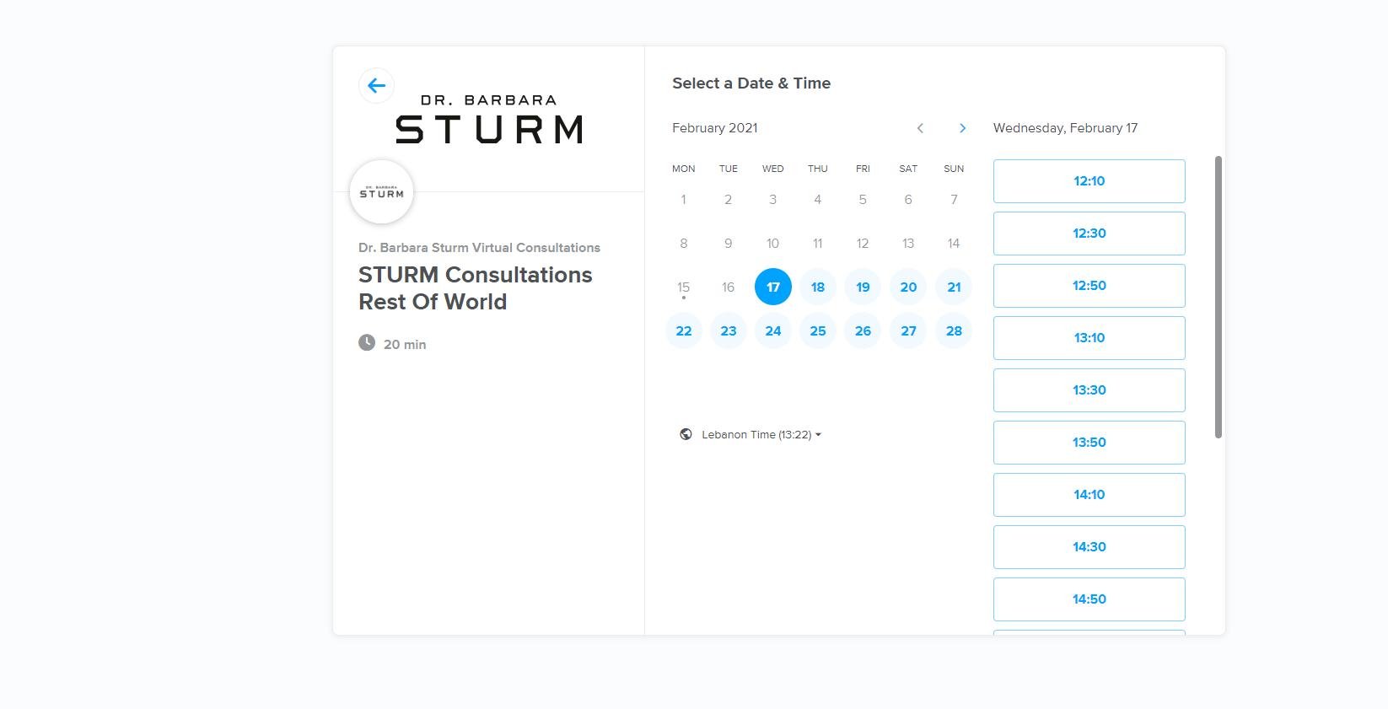The width and height of the screenshot is (1388, 709).
Task: Select the 13:50 time slot
Action: 1089,443
